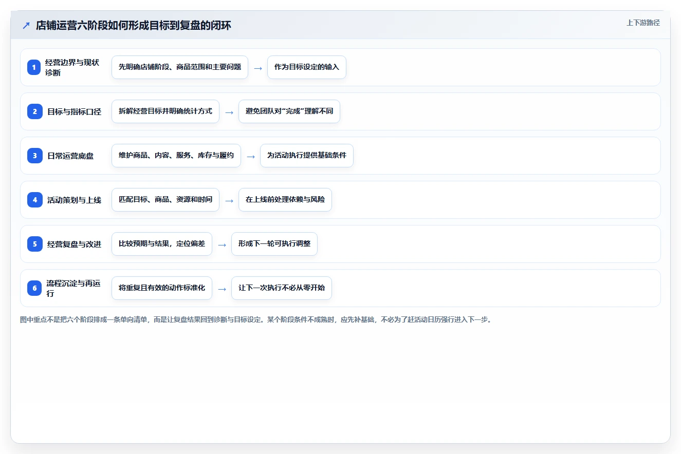The height and width of the screenshot is (454, 681).
Task: Click the number 4 stage badge
Action: pyautogui.click(x=34, y=200)
